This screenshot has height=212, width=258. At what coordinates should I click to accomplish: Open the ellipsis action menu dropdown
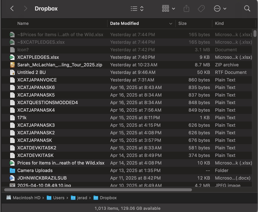click(x=220, y=9)
